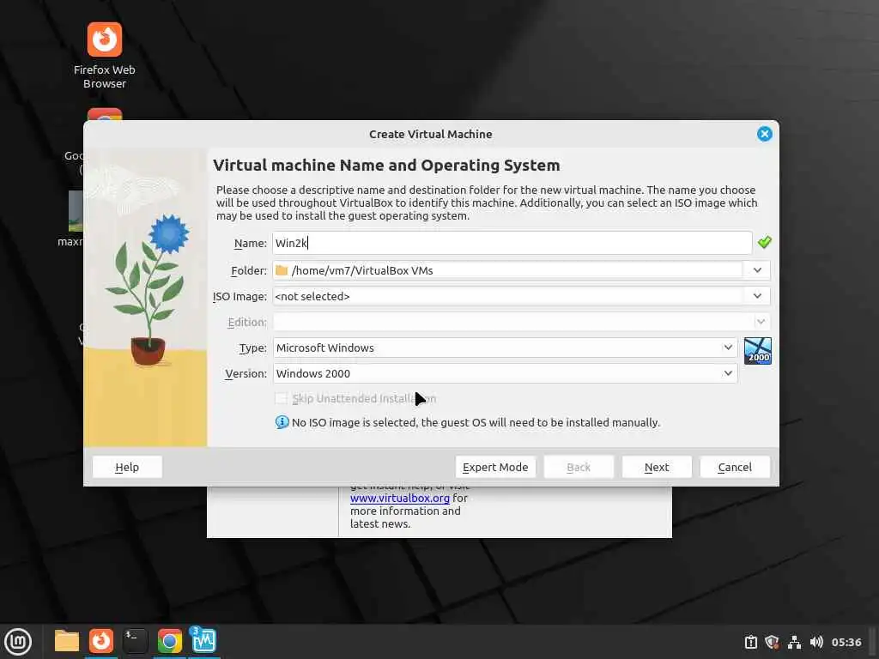
Task: Switch to Expert Mode
Action: tap(495, 467)
